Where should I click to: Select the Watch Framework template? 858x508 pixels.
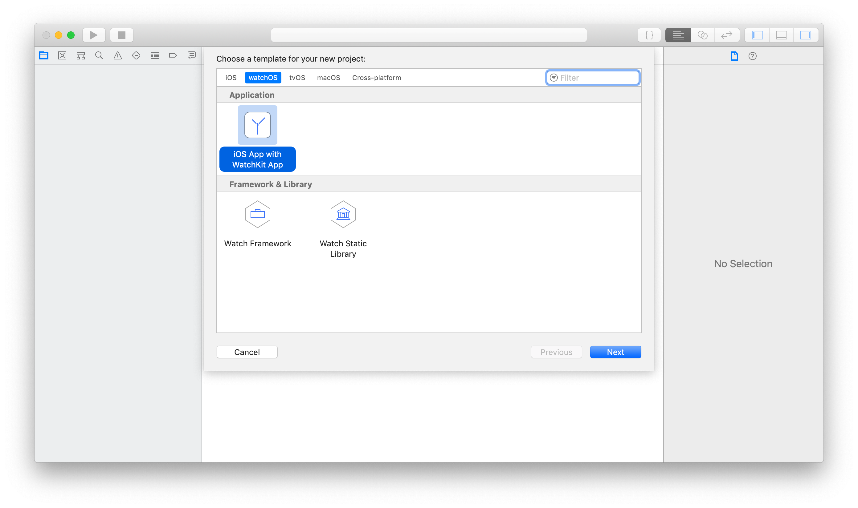point(258,224)
